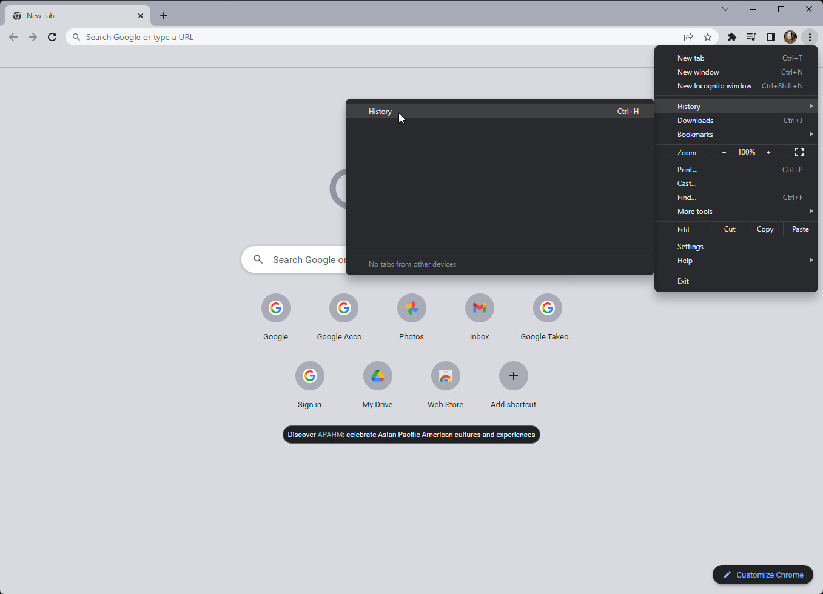Toggle the side panel icon
Screen dimensions: 823x594
pyautogui.click(x=771, y=37)
